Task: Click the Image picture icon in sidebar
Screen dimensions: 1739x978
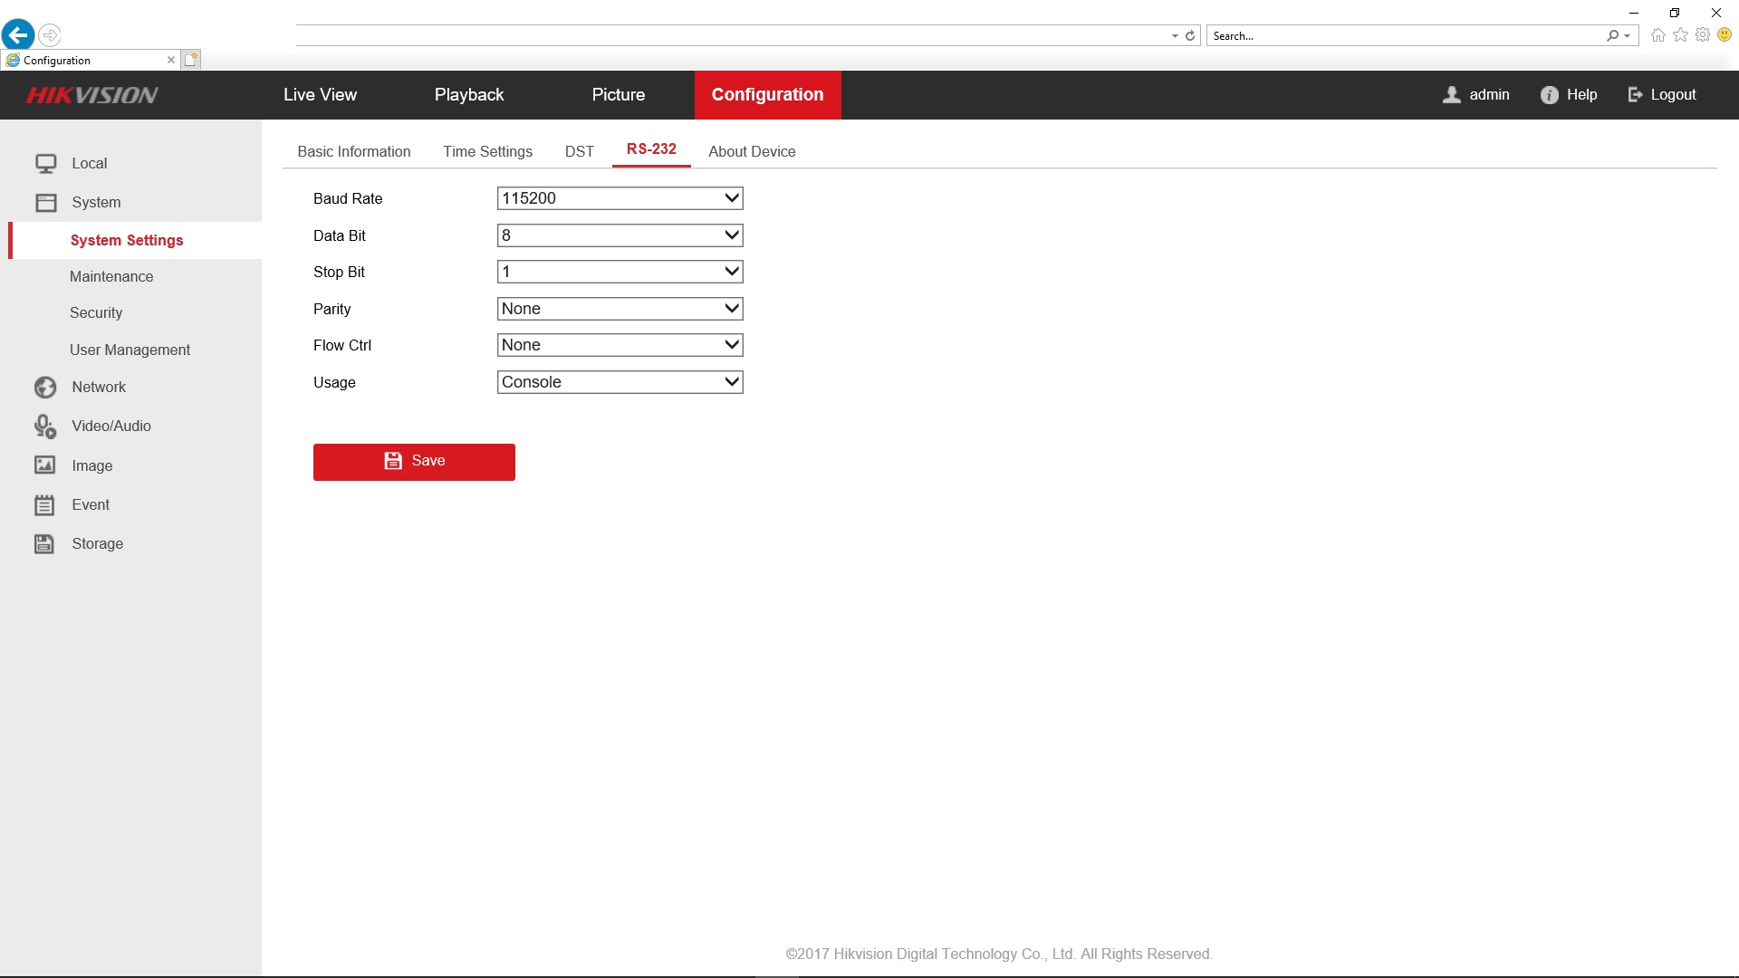Action: pos(45,465)
